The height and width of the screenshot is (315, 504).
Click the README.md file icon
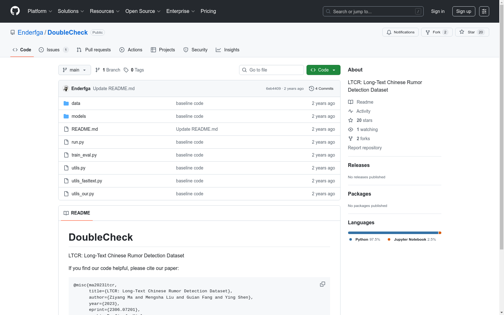click(x=66, y=129)
